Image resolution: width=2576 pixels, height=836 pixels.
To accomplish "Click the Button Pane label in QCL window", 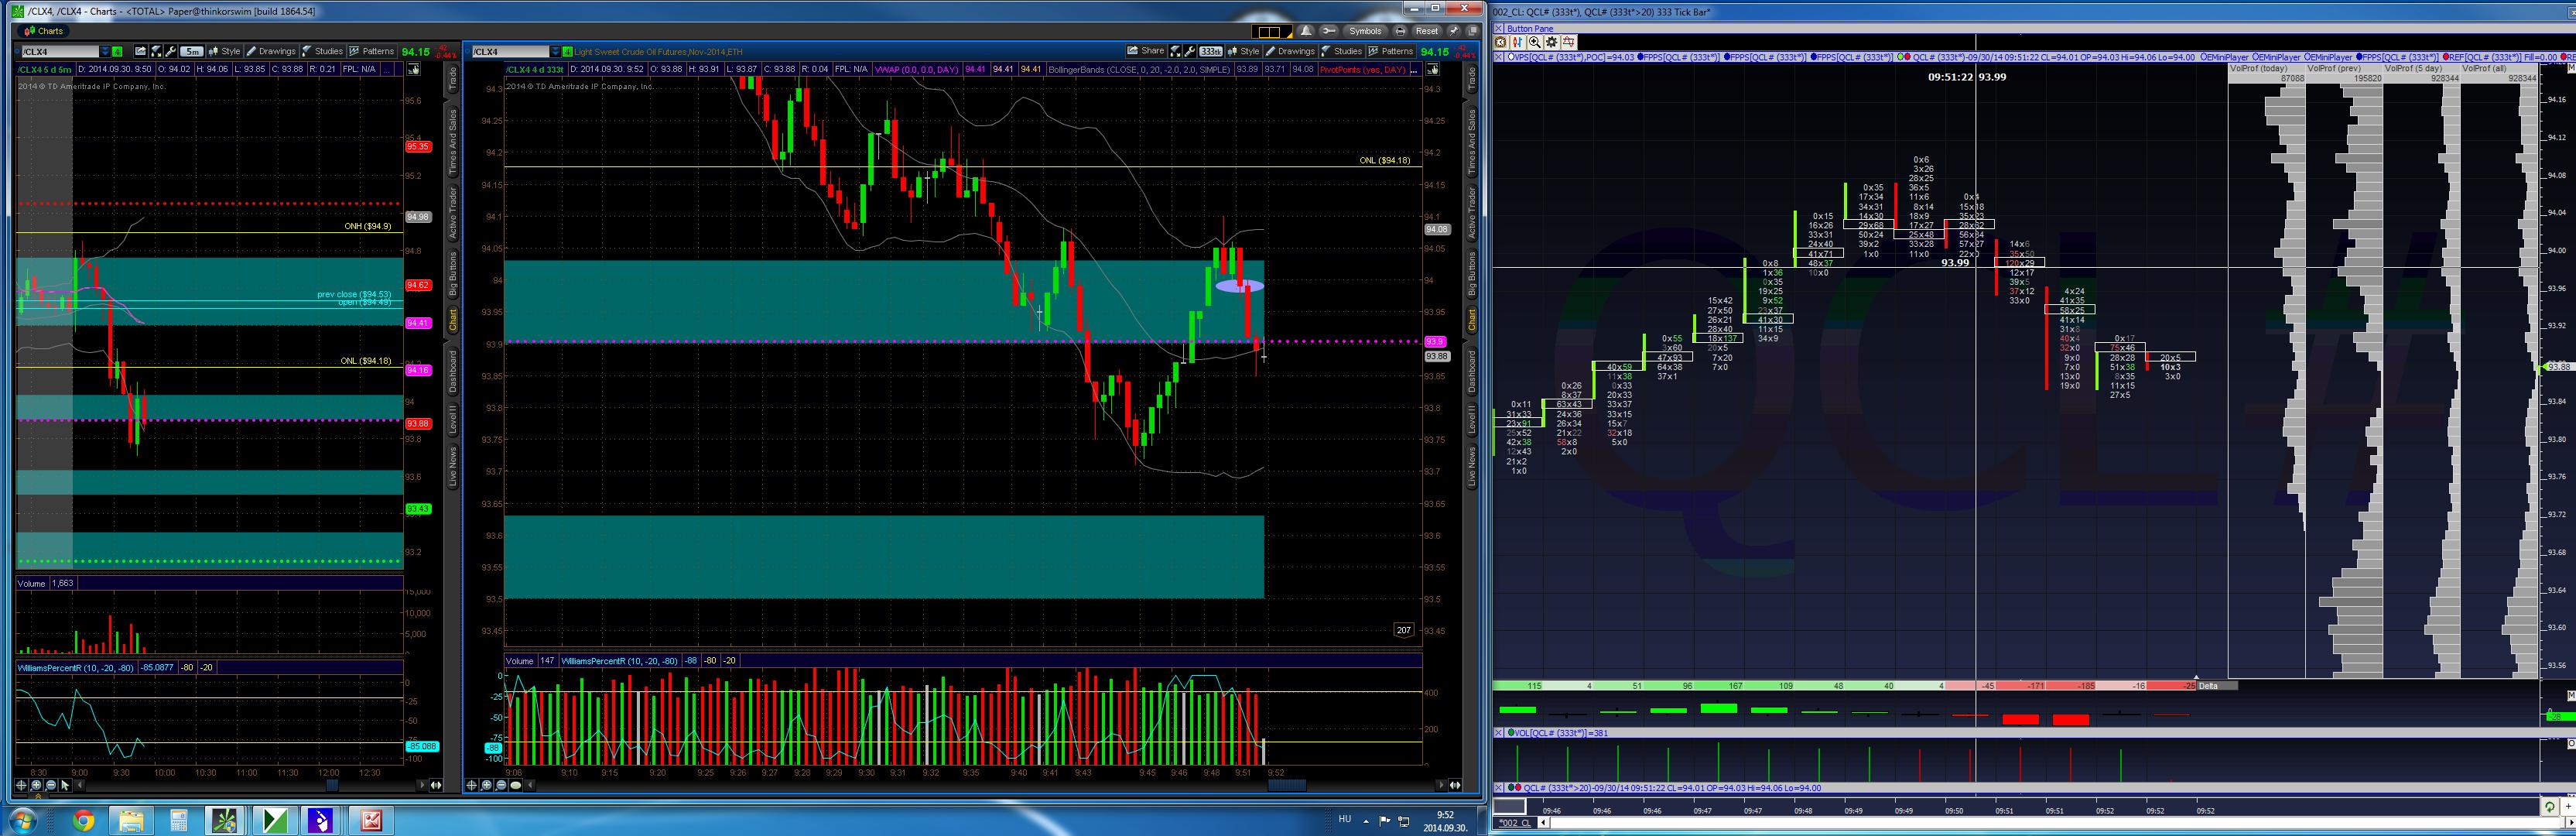I will click(x=1530, y=28).
